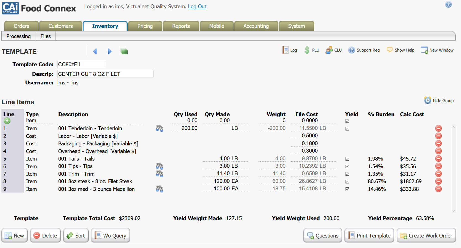Open the Orders tab
This screenshot has width=461, height=248.
click(x=21, y=26)
